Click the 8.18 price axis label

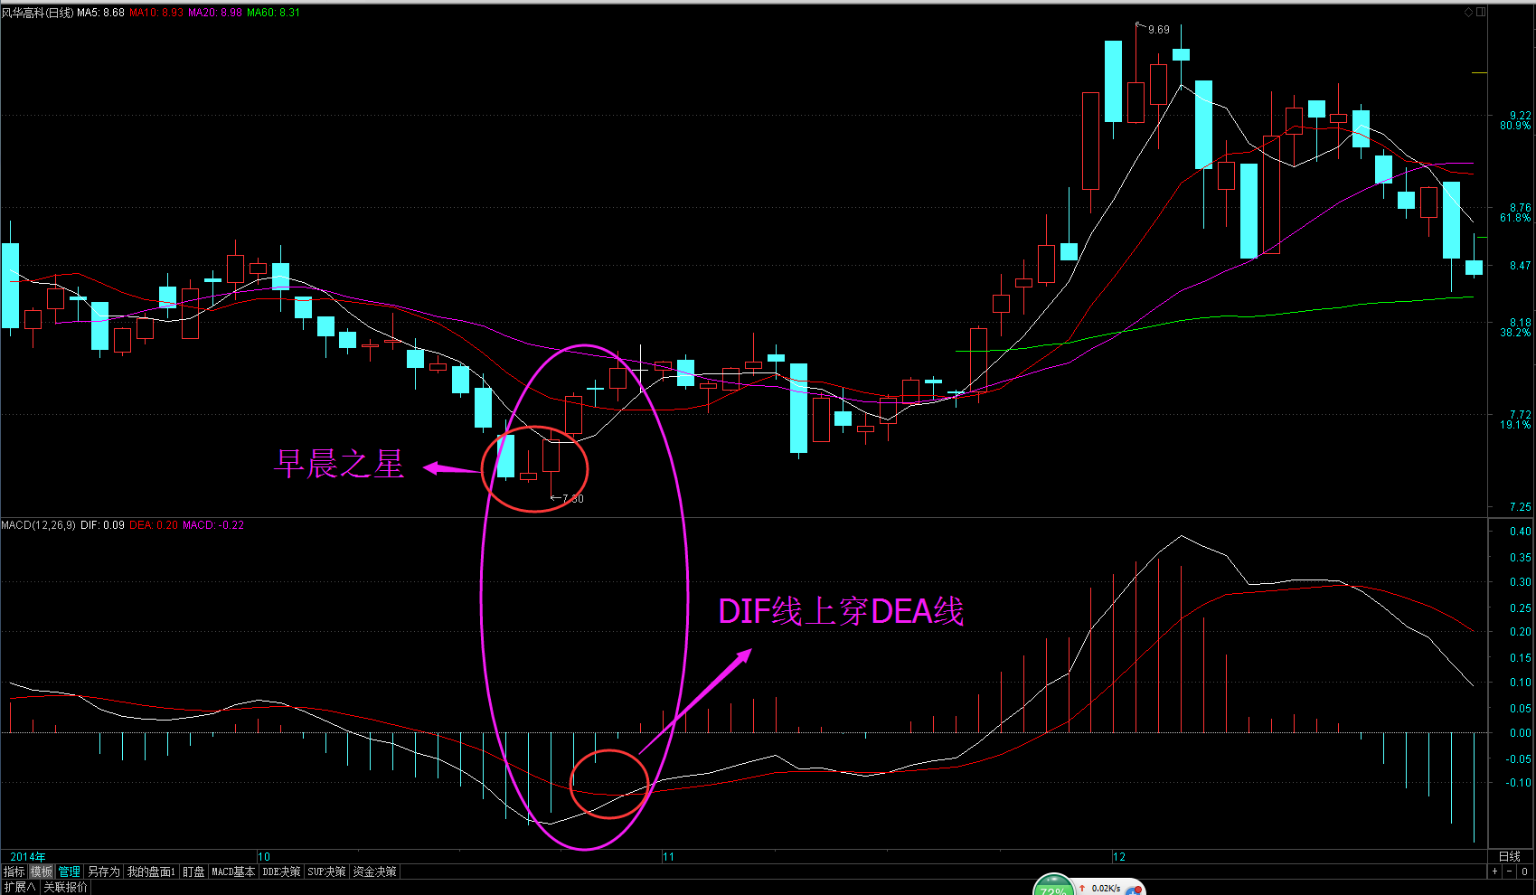pyautogui.click(x=1521, y=323)
